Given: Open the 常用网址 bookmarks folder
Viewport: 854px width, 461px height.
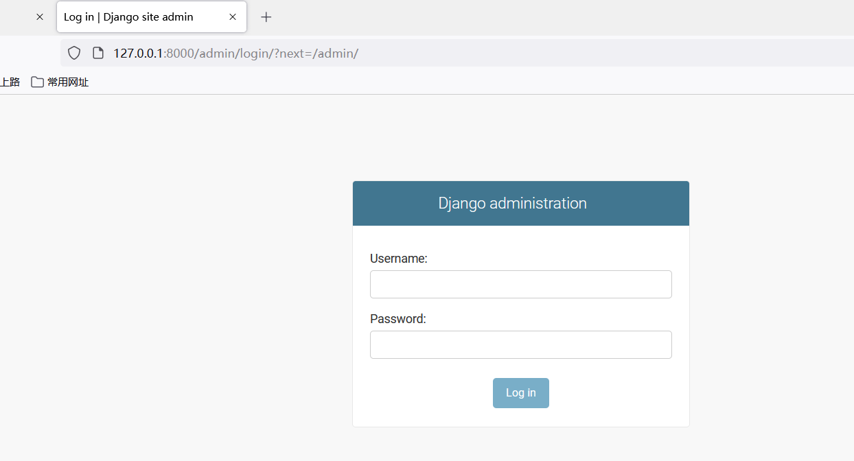Looking at the screenshot, I should click(60, 82).
